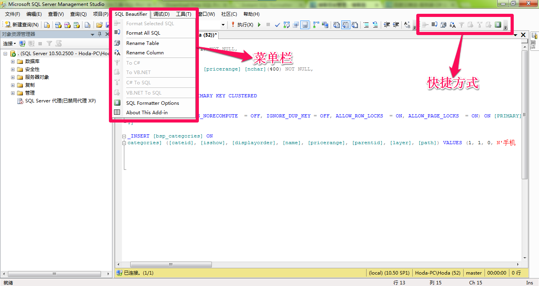
Task: Expand the 管理 tree node
Action: [13, 93]
